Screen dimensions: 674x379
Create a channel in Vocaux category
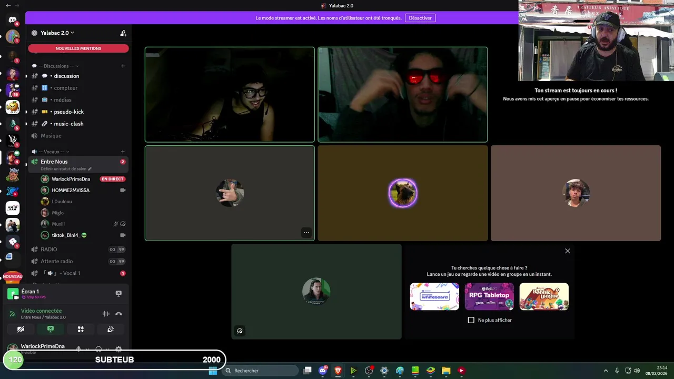(123, 152)
